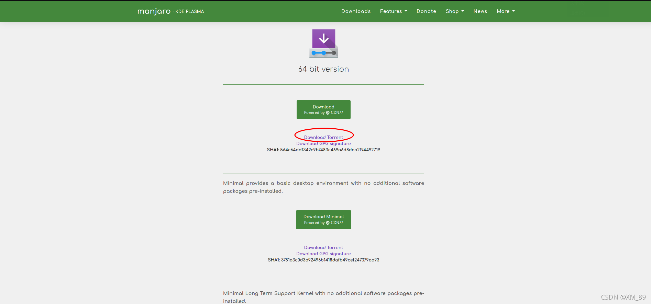Click Download Torrent under Minimal version

click(x=323, y=247)
